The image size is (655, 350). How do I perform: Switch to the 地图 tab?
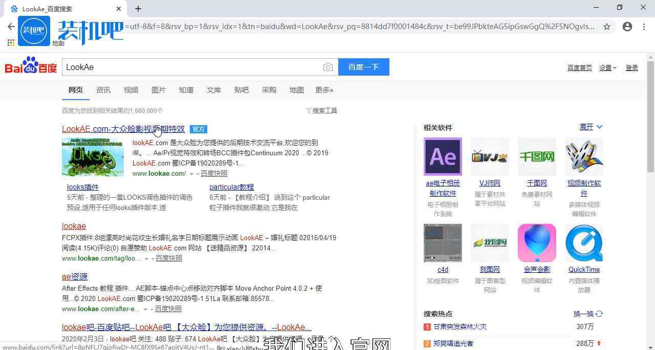[x=297, y=90]
